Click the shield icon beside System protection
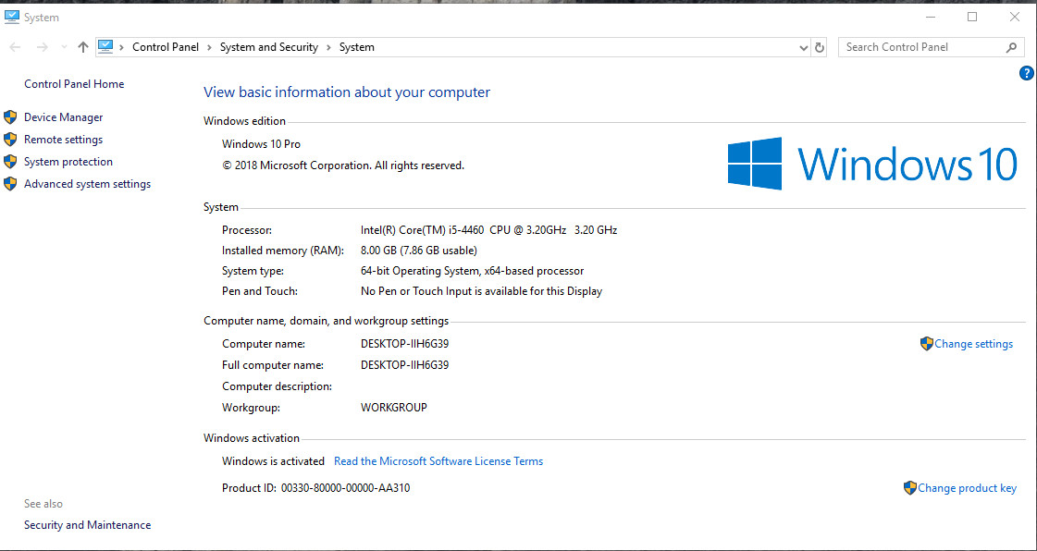This screenshot has width=1037, height=551. [x=10, y=162]
